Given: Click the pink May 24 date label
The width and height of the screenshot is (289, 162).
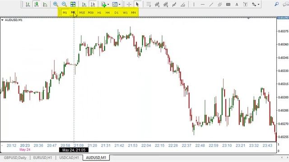Looking at the screenshot, I should [25, 150].
